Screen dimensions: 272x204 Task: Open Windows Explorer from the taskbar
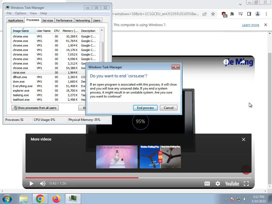pos(24,199)
